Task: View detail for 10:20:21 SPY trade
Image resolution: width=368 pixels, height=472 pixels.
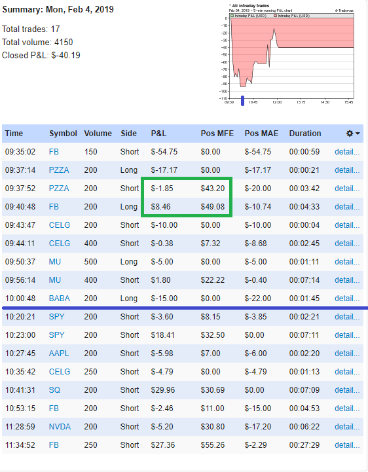Action: pos(347,317)
